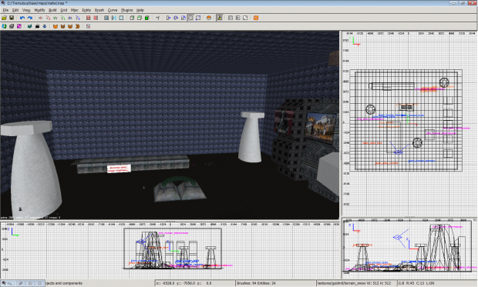Click the third orange cat-face icon
Screen dimensions: 478x287
click(70, 26)
